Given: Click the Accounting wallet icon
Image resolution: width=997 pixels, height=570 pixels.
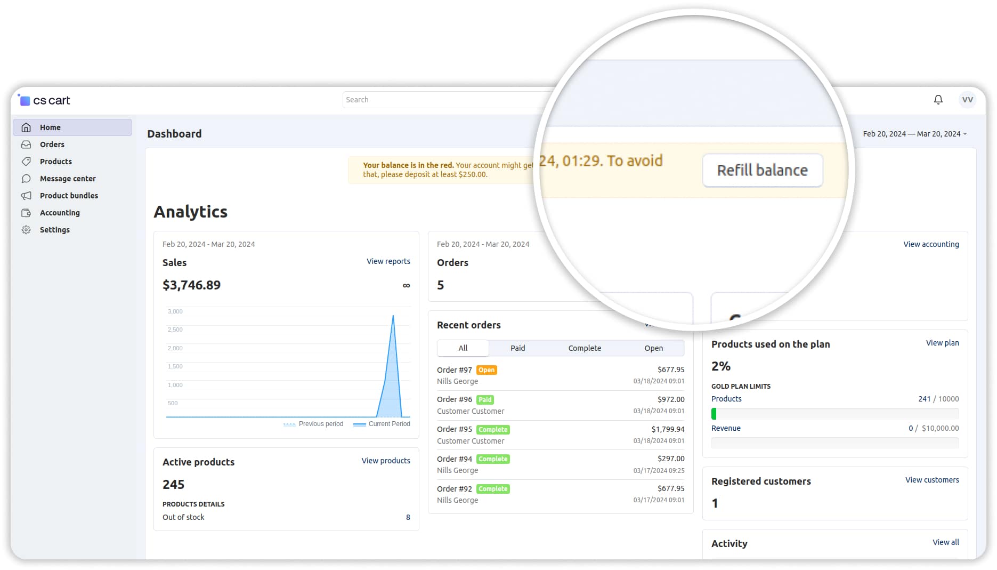Looking at the screenshot, I should pos(26,213).
